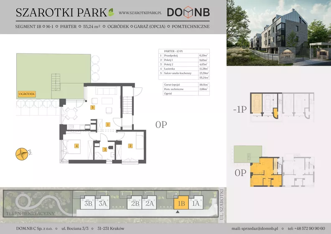Screen dimensions: 331x234
Task: Select segment 3B on the site plan
Action: pos(88,203)
